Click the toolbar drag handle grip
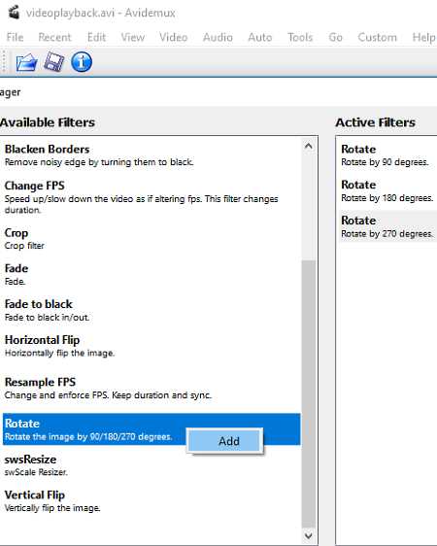The height and width of the screenshot is (546, 437). (4, 62)
